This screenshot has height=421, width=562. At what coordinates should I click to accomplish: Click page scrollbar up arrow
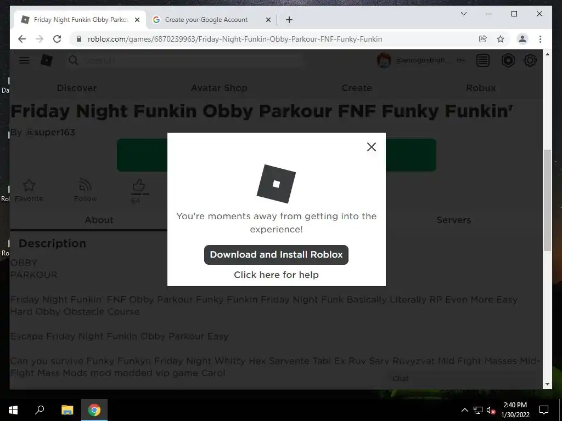(547, 54)
